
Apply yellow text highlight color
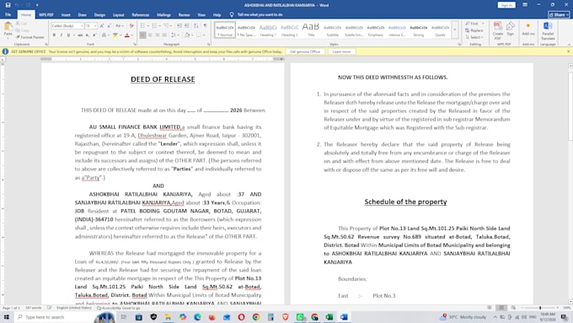pyautogui.click(x=115, y=35)
